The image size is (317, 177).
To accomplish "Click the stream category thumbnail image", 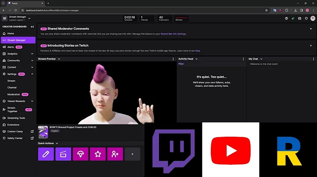I will [x=43, y=132].
